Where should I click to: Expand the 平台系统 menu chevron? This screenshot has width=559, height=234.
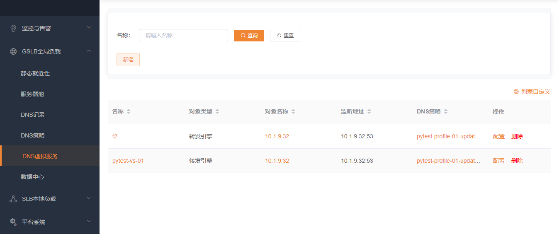88,222
